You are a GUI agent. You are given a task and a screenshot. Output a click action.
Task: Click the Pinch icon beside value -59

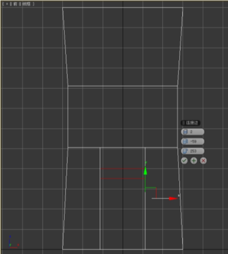pyautogui.click(x=185, y=141)
